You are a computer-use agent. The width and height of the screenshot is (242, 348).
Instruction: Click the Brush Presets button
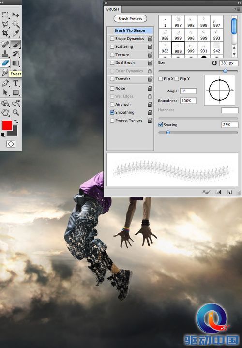[x=130, y=19]
